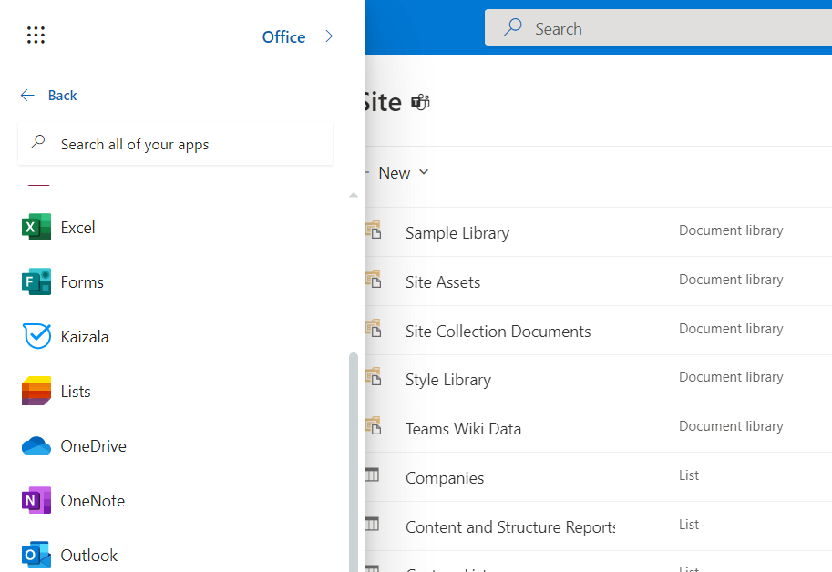Viewport: 832px width, 572px height.
Task: Open Site Collection Documents library
Action: click(x=498, y=331)
